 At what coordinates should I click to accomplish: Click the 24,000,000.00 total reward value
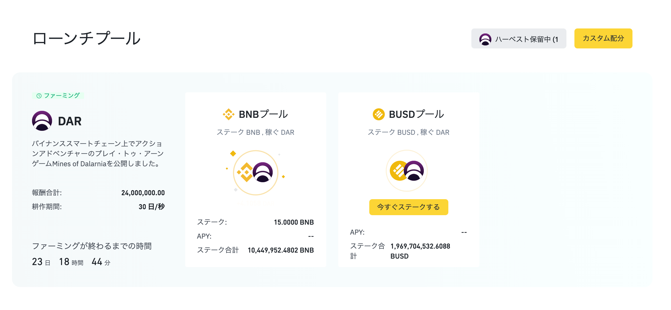[x=143, y=193]
